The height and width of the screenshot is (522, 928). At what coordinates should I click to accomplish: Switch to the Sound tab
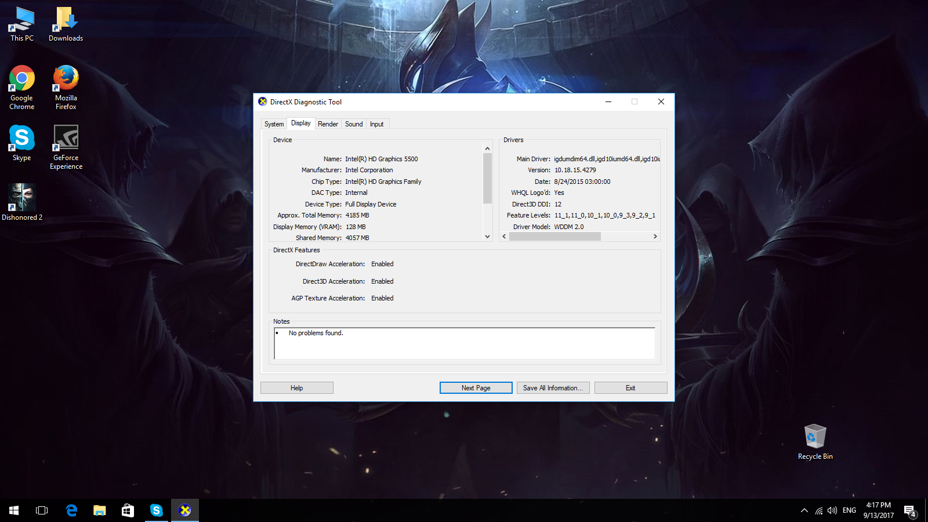[x=354, y=124]
